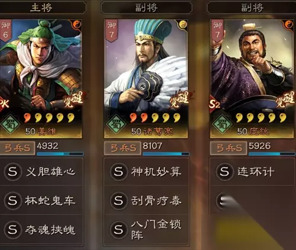Open the 主将 slot header
Viewport: 296px width, 250px height.
[x=41, y=8]
